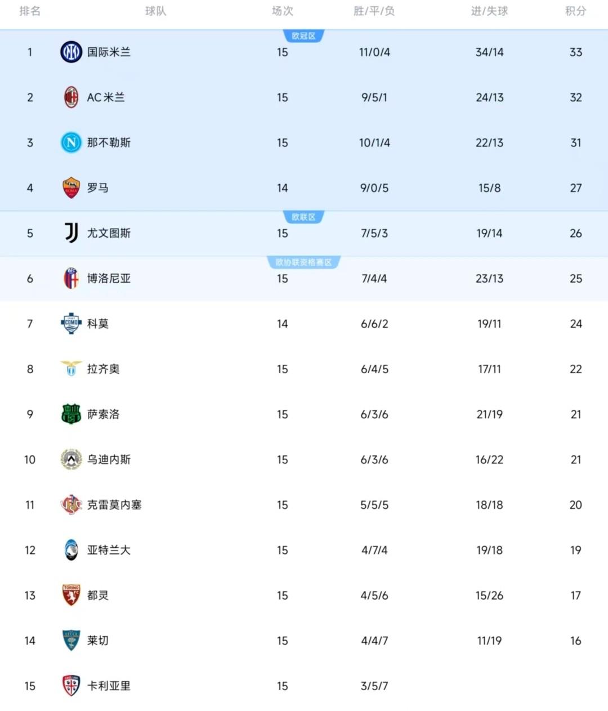Click the Bologna club badge

(x=71, y=279)
